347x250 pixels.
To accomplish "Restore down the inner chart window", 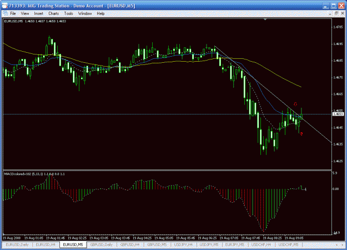I will pos(336,13).
